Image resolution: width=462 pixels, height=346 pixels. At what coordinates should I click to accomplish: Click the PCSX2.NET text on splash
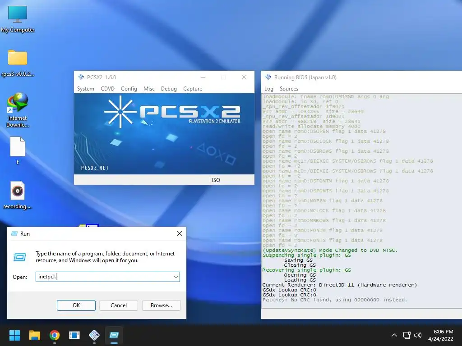(x=95, y=168)
